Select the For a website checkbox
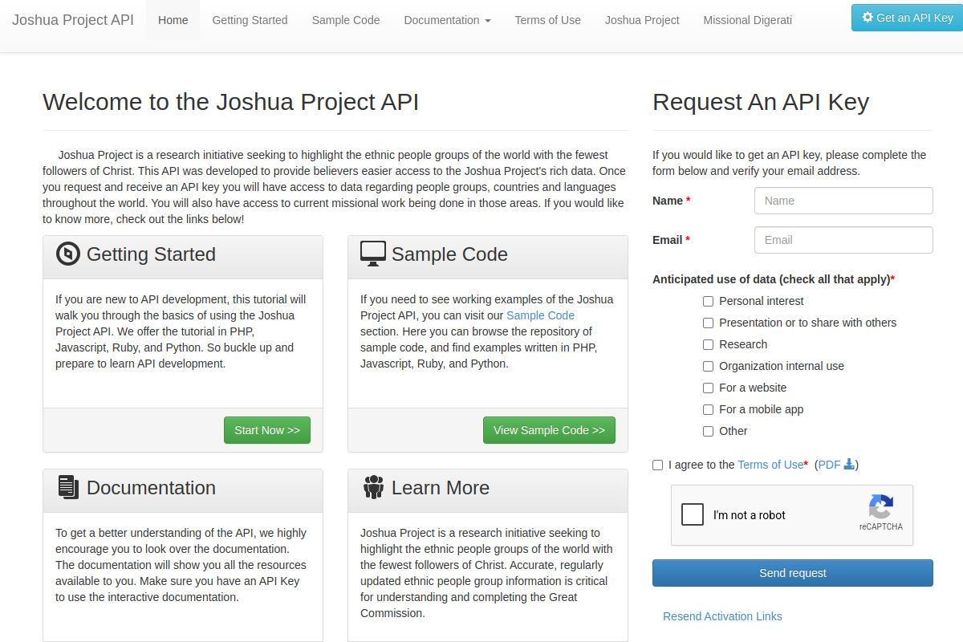The image size is (963, 642). (x=708, y=388)
